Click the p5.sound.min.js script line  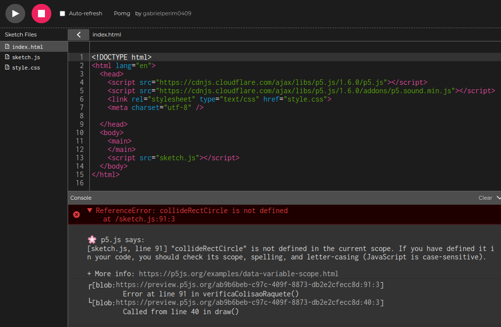301,91
